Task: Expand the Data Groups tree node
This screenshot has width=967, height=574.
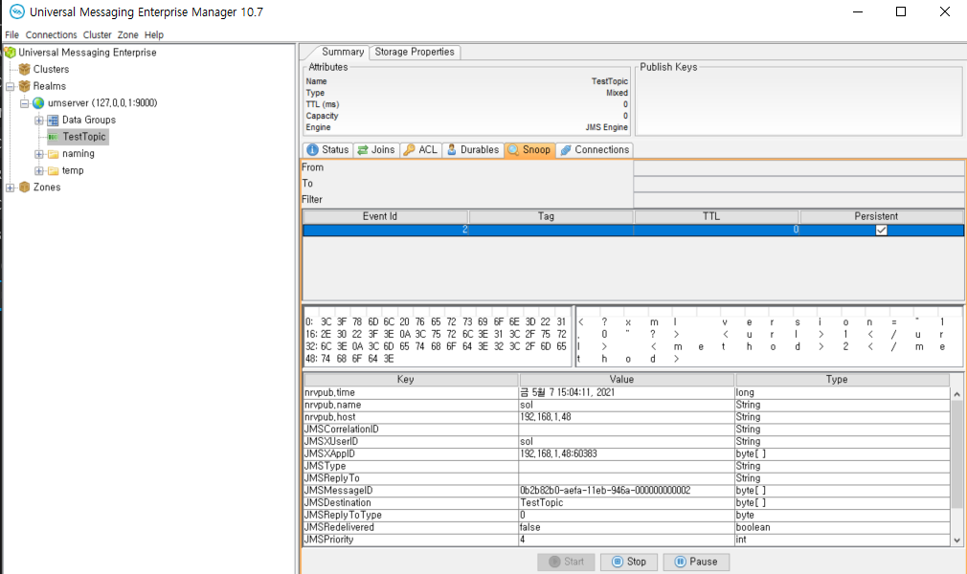Action: (x=39, y=121)
